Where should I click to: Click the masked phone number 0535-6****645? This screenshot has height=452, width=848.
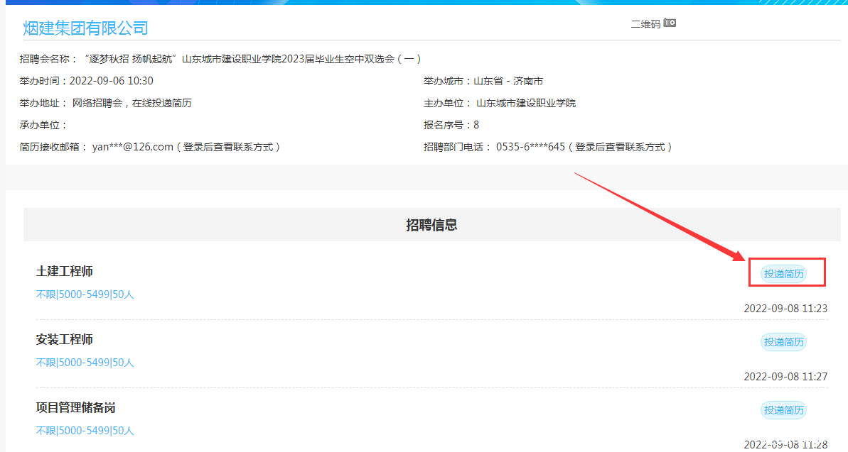click(530, 147)
